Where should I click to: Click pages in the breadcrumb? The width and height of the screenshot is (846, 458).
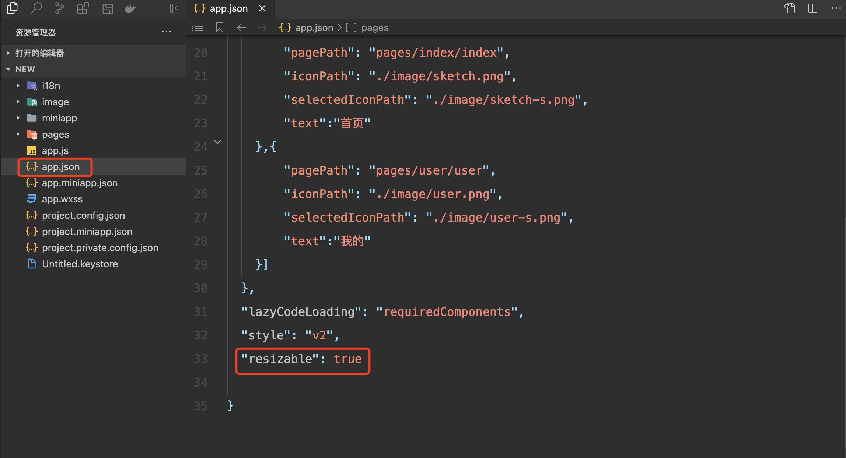click(375, 28)
